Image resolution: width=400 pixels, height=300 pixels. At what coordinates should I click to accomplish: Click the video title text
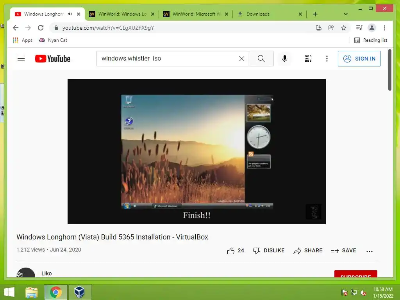pos(112,237)
